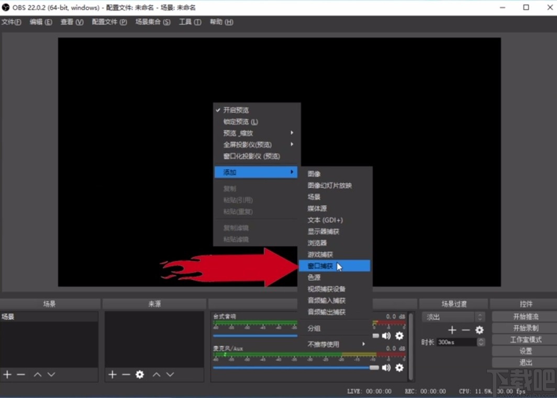Click 开始推流 button
Screen dimensions: 557x398
(525, 316)
